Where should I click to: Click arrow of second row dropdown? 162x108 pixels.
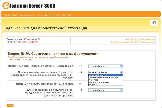pyautogui.click(x=121, y=72)
